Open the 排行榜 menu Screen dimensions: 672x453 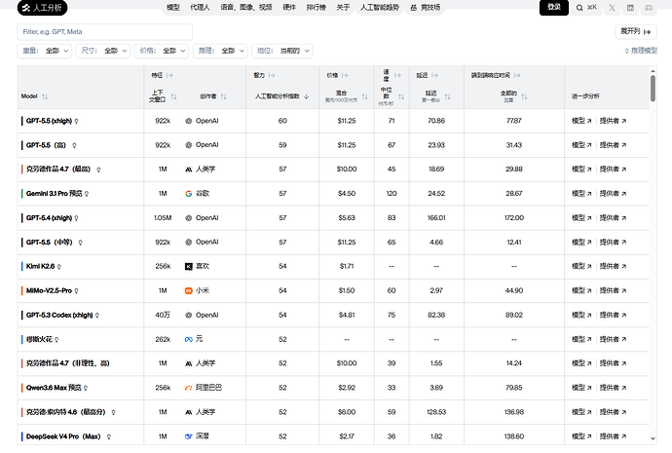[x=317, y=7]
